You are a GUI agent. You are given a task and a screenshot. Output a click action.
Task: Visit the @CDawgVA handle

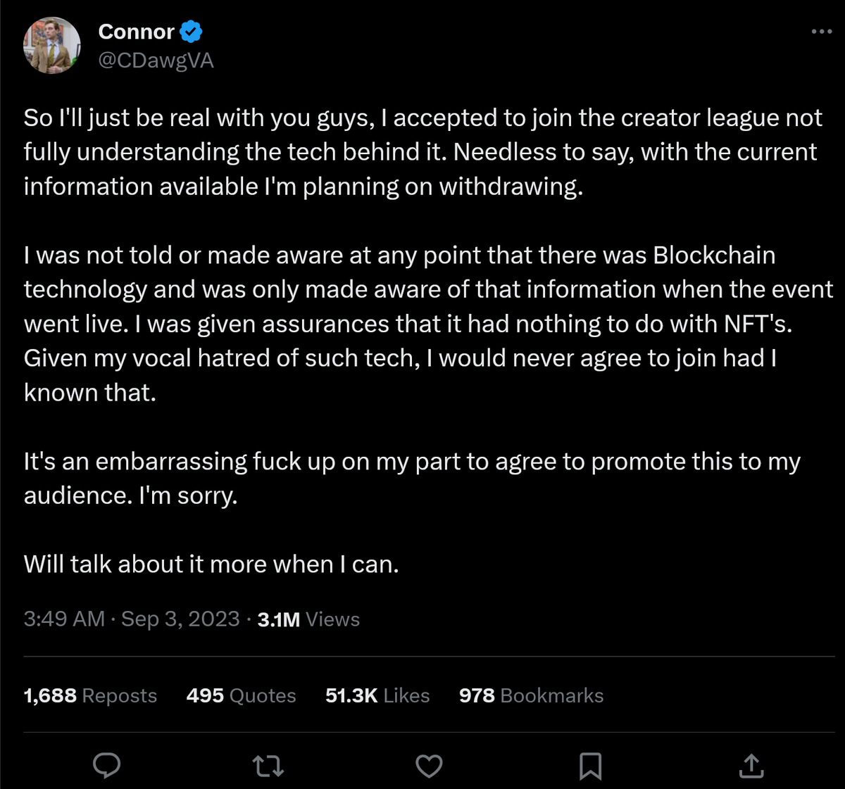[x=156, y=61]
